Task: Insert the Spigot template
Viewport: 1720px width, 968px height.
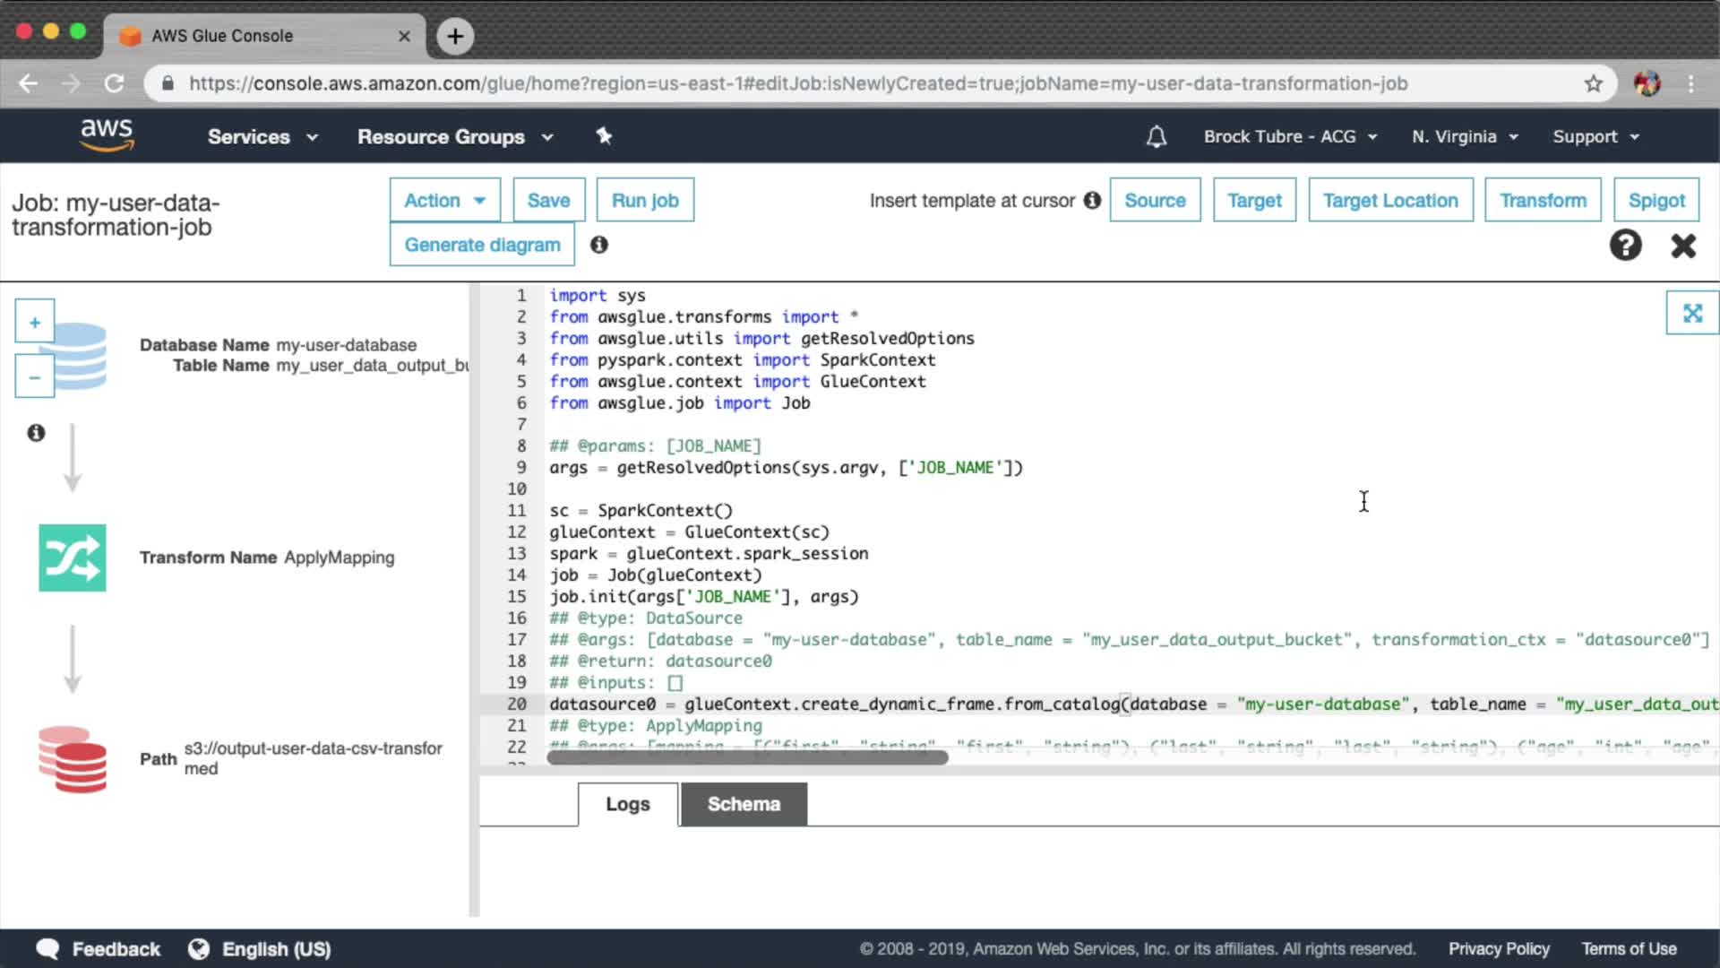Action: 1655,200
